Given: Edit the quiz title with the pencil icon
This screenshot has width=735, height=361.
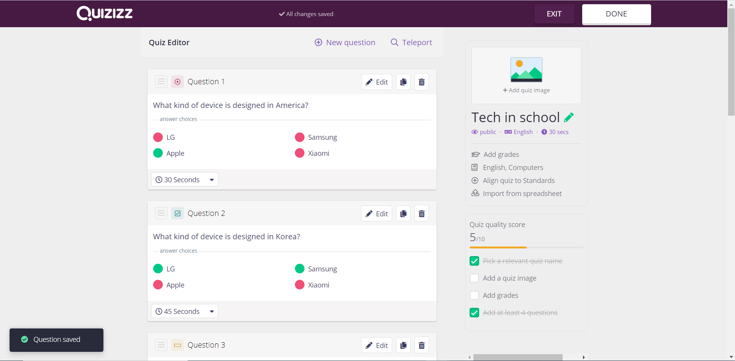Looking at the screenshot, I should pyautogui.click(x=570, y=117).
